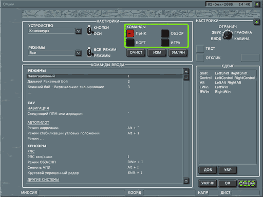Viewport: 263px width, 197px height.
Task: Flip the КНОПКИ/ОСИ toggle switch
Action: pos(89,30)
